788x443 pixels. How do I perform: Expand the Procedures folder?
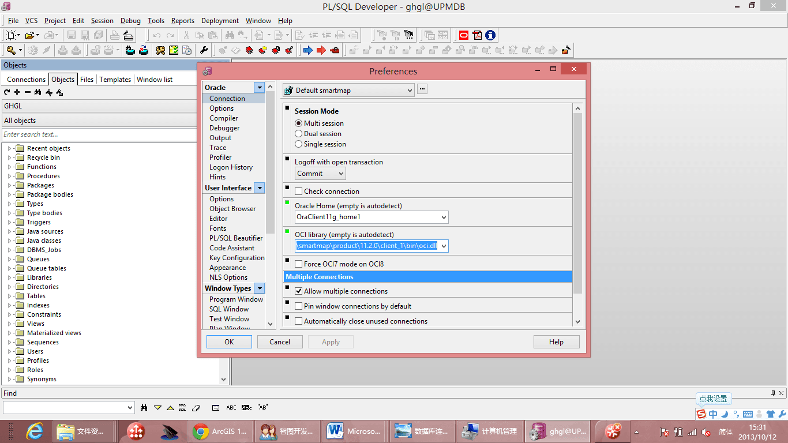click(x=9, y=176)
